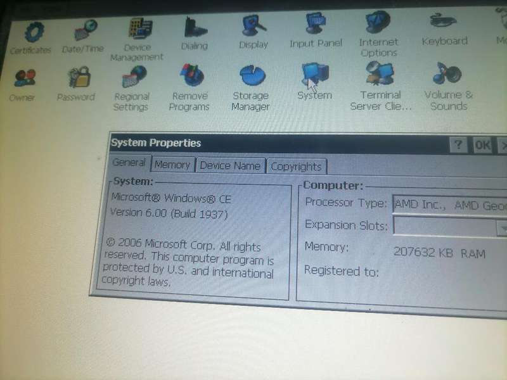
Task: Switch to the Memory tab
Action: [172, 165]
